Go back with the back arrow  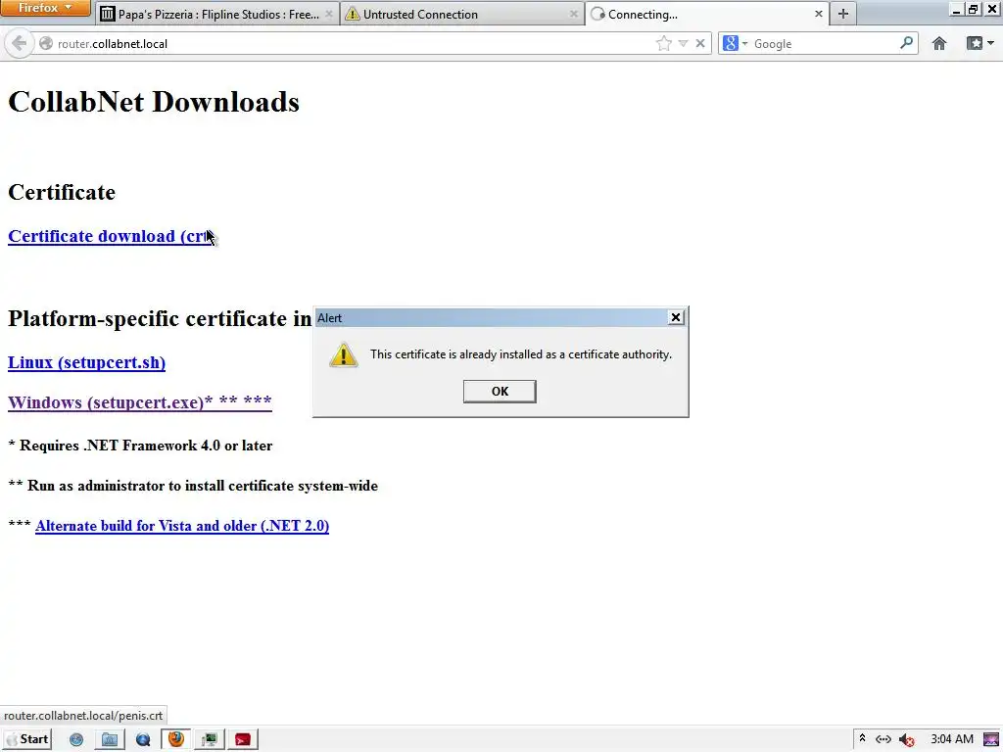(20, 43)
